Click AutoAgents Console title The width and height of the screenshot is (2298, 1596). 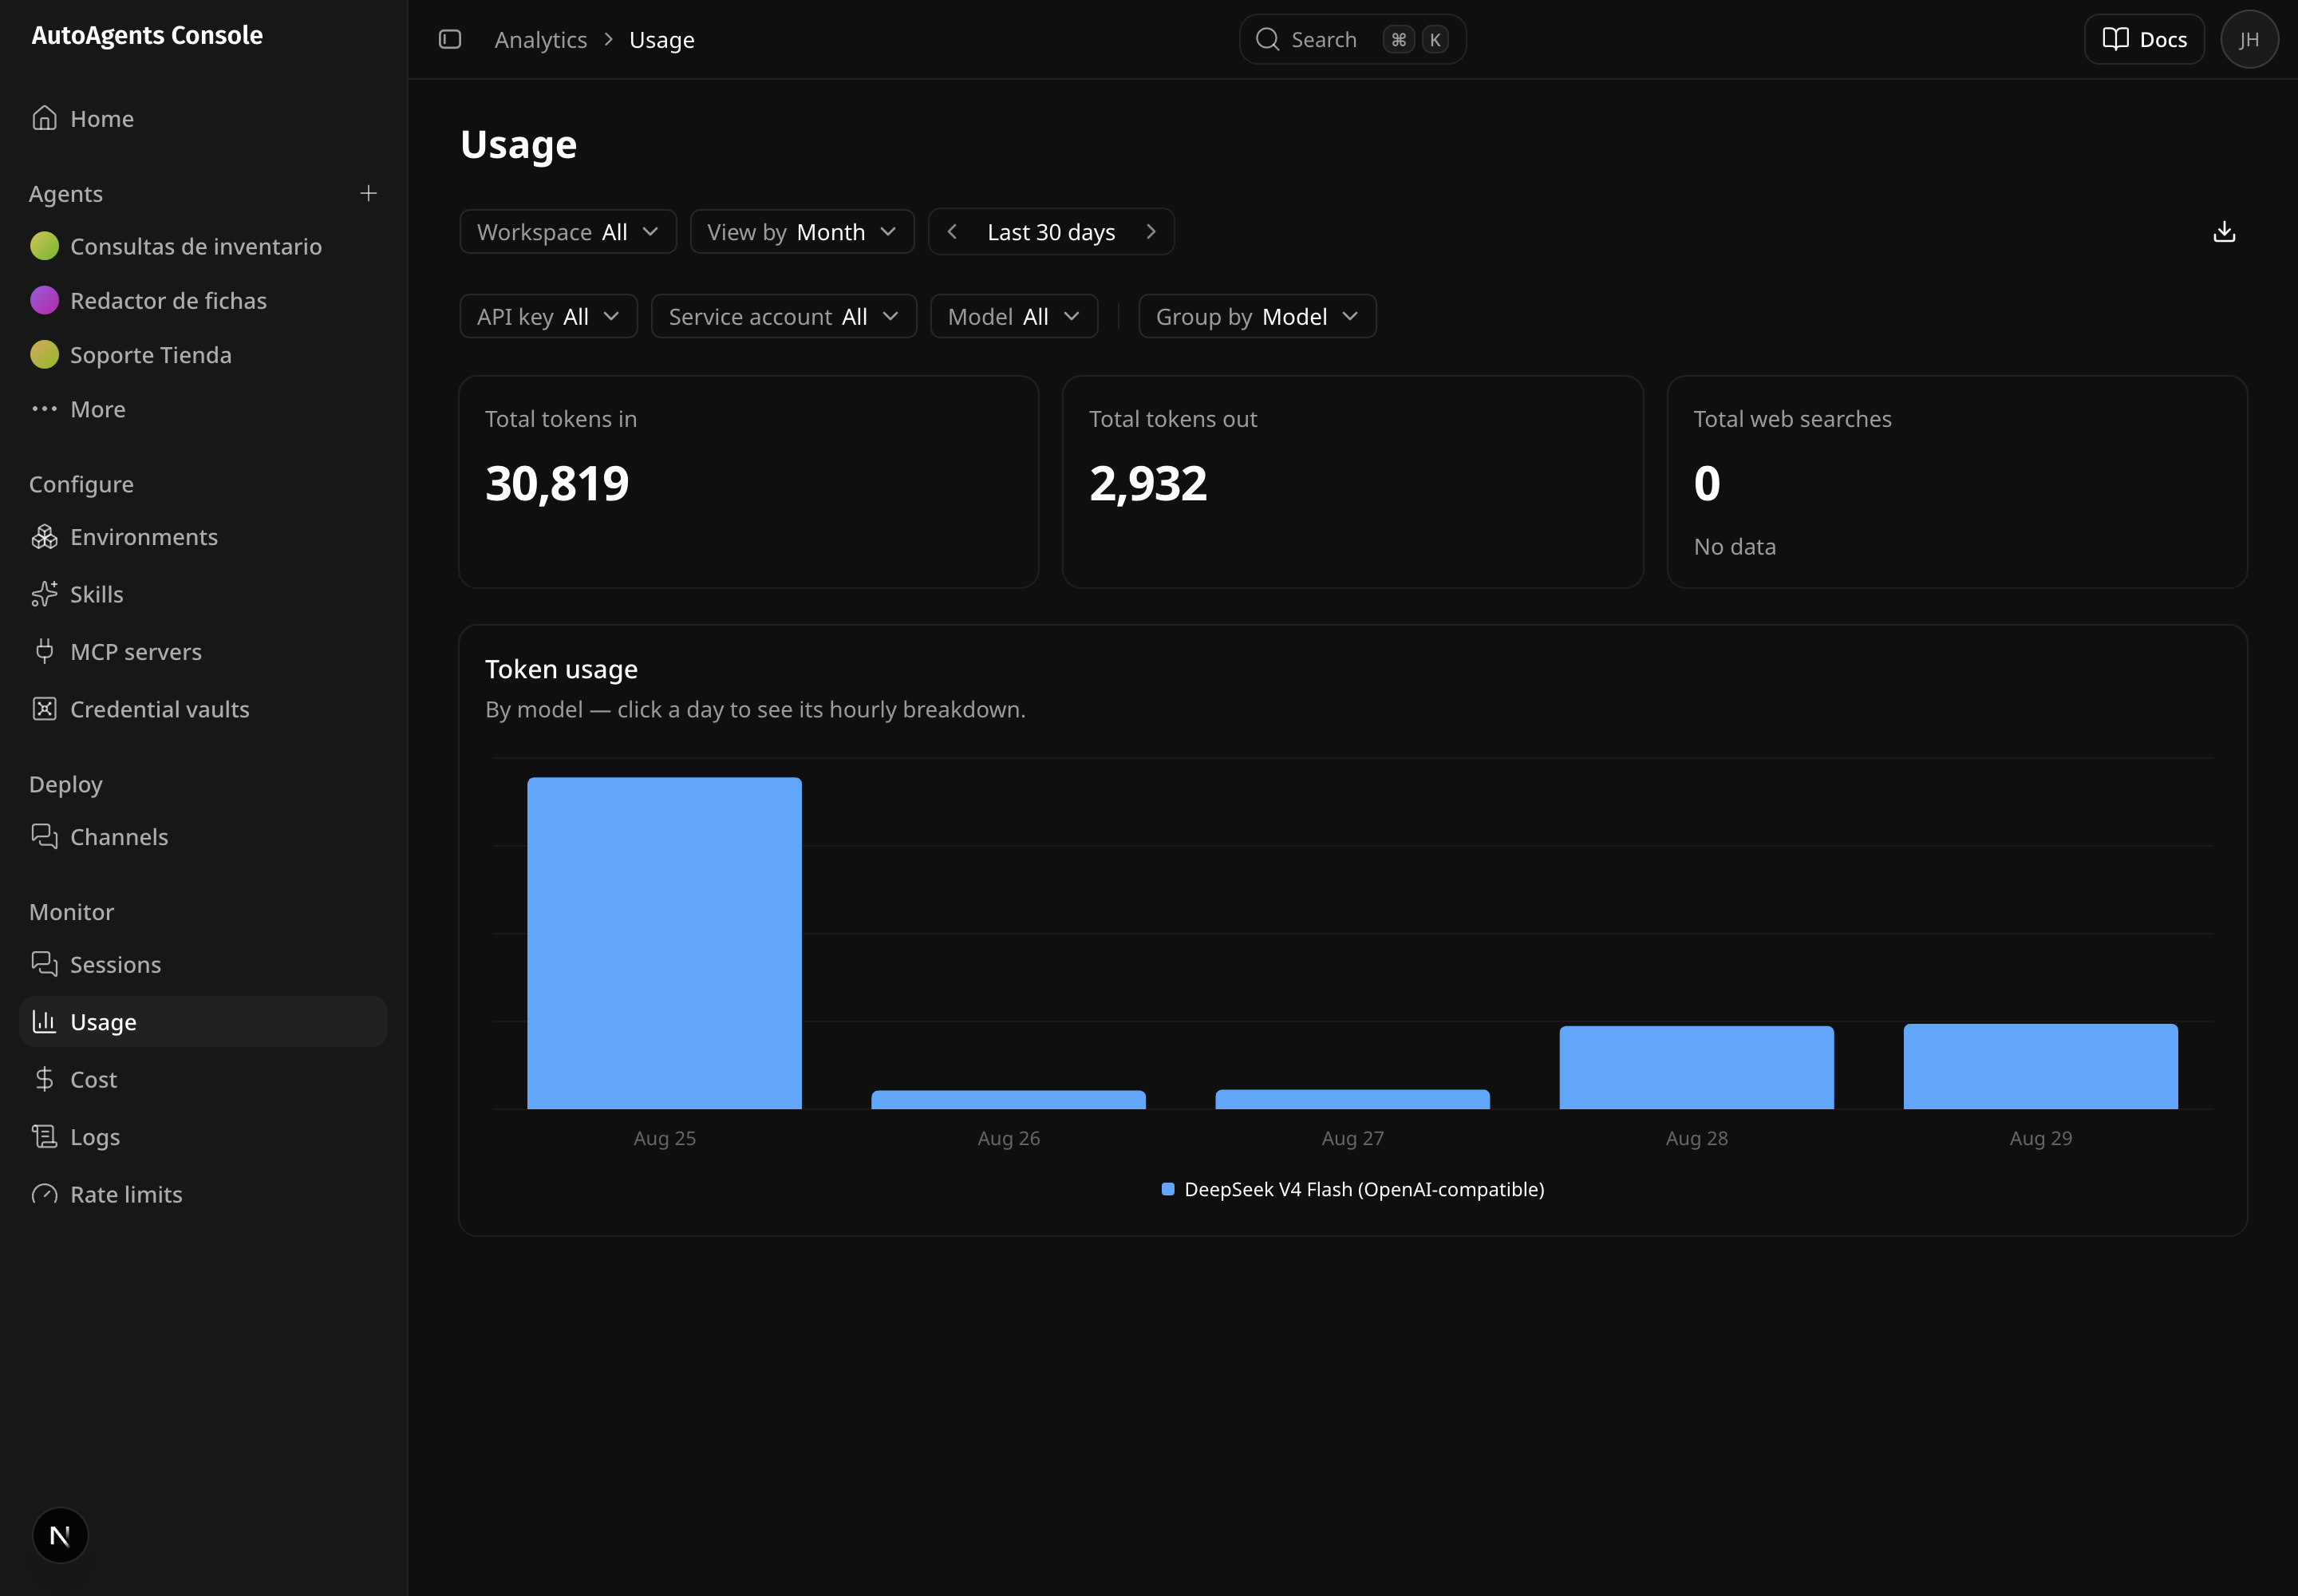pyautogui.click(x=147, y=35)
